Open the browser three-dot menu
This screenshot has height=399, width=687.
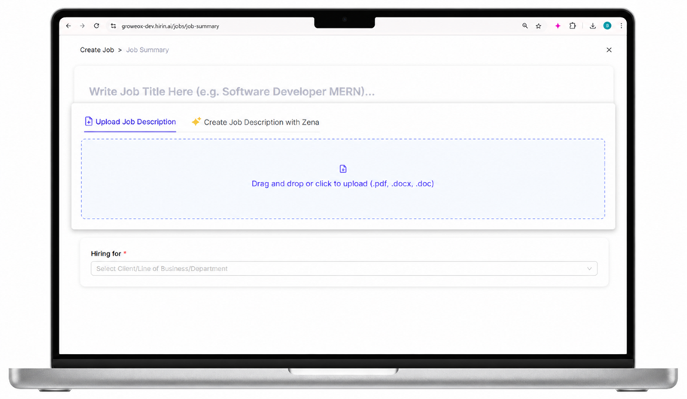click(x=622, y=26)
